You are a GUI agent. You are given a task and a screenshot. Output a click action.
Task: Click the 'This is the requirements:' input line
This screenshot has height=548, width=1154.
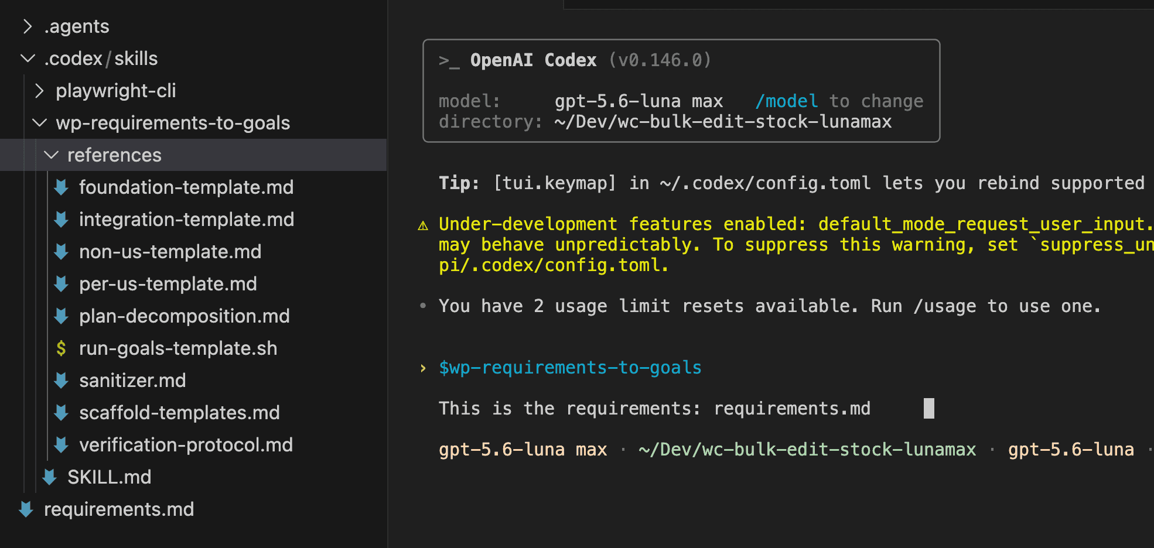pyautogui.click(x=654, y=409)
